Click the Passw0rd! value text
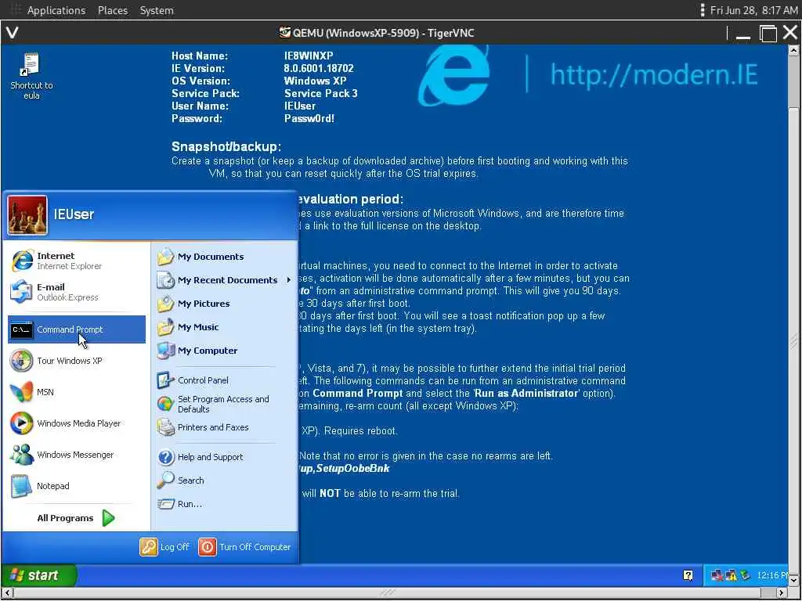This screenshot has height=601, width=802. pos(309,119)
